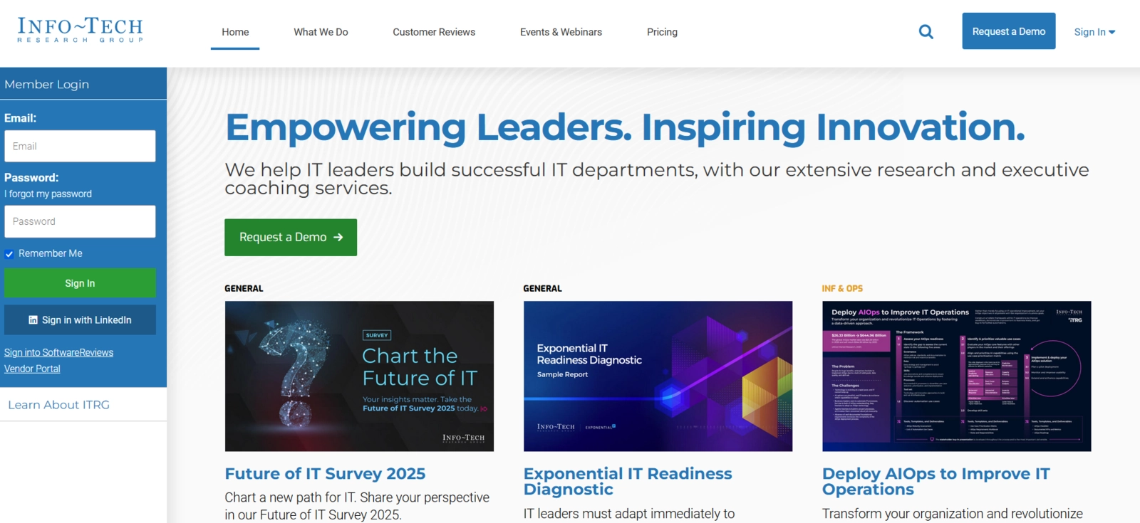The width and height of the screenshot is (1140, 523).
Task: Toggle the Remember Me checkbox
Action: [x=9, y=254]
